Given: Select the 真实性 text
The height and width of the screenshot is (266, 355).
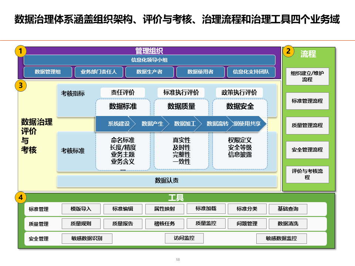Looking at the screenshot, I should (181, 140).
